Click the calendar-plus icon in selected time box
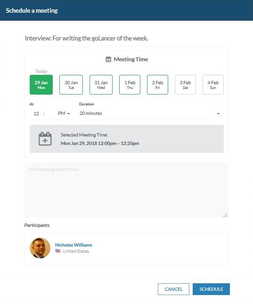Viewport: 253px width, 304px height. [45, 139]
